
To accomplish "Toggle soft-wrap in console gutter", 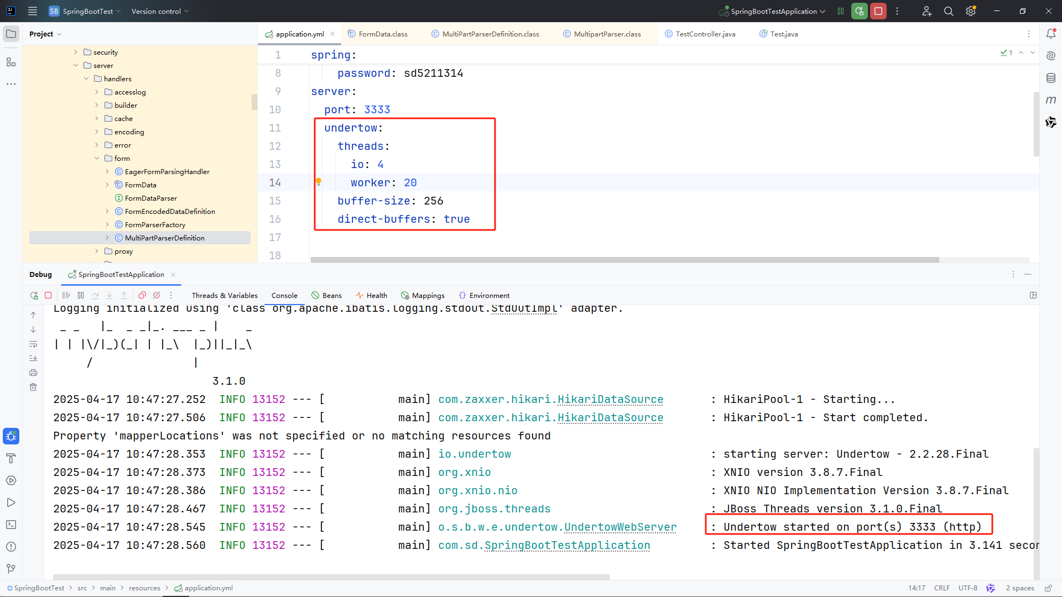I will click(33, 344).
